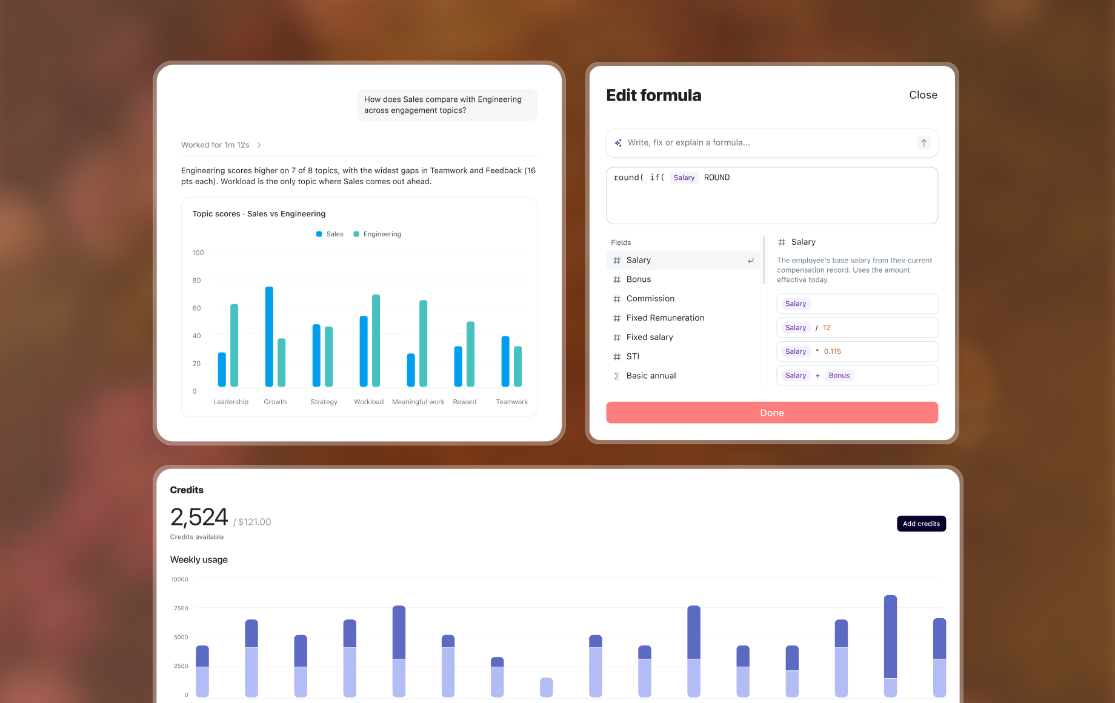This screenshot has width=1115, height=703.
Task: Click the Sales bar for Growth topic
Action: (x=269, y=337)
